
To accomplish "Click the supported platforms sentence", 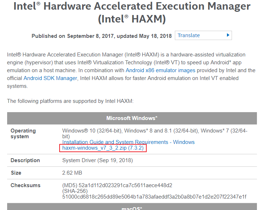I will click(70, 101).
